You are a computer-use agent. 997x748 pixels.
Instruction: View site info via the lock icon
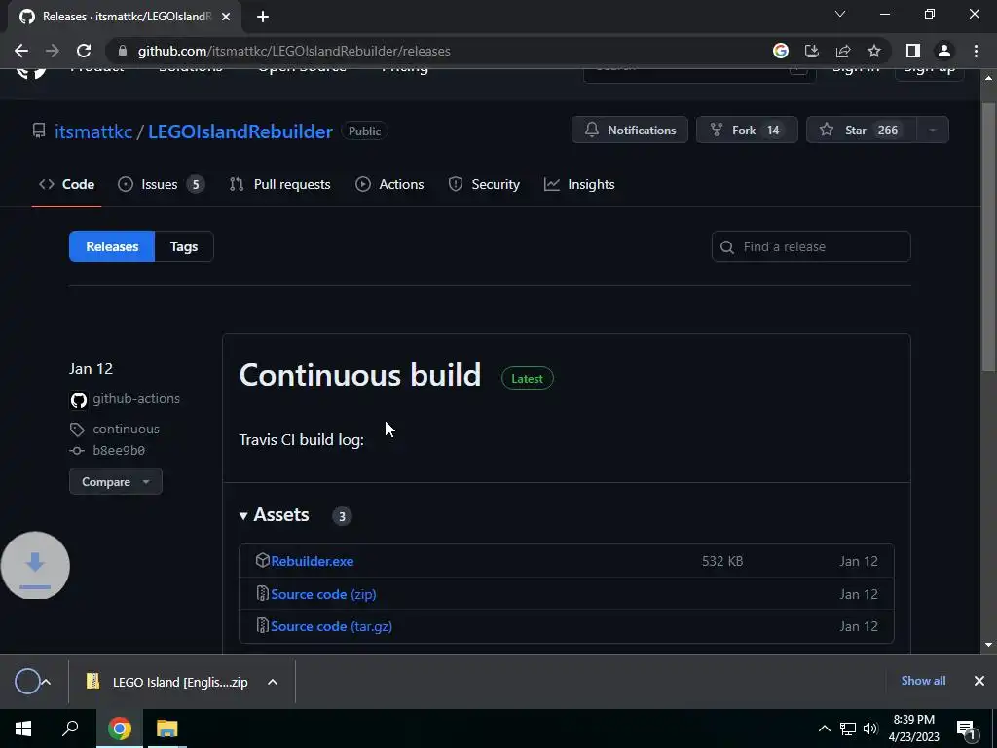coord(123,51)
